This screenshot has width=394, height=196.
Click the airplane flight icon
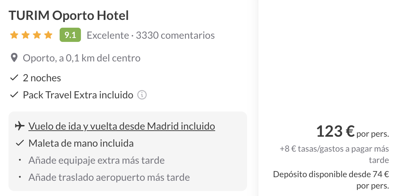(x=20, y=126)
